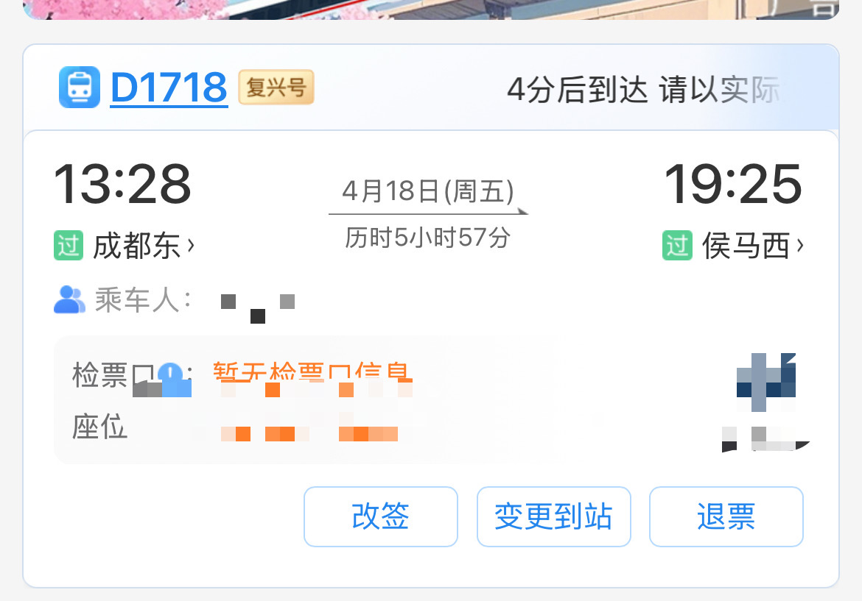This screenshot has width=862, height=601.
Task: Click the 变更到站 button
Action: coord(553,516)
